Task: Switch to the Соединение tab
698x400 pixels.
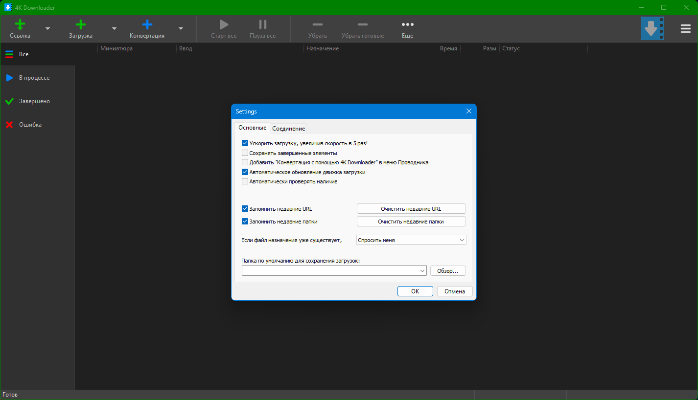Action: pos(288,129)
